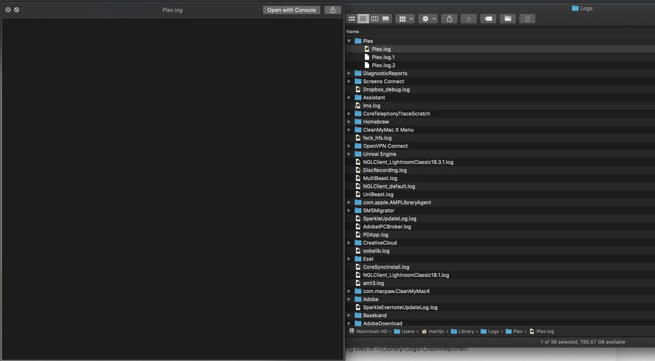Viewport: 655px width, 361px height.
Task: Expand the com.macpaw.CleanMyMac4 folder
Action: pyautogui.click(x=348, y=292)
